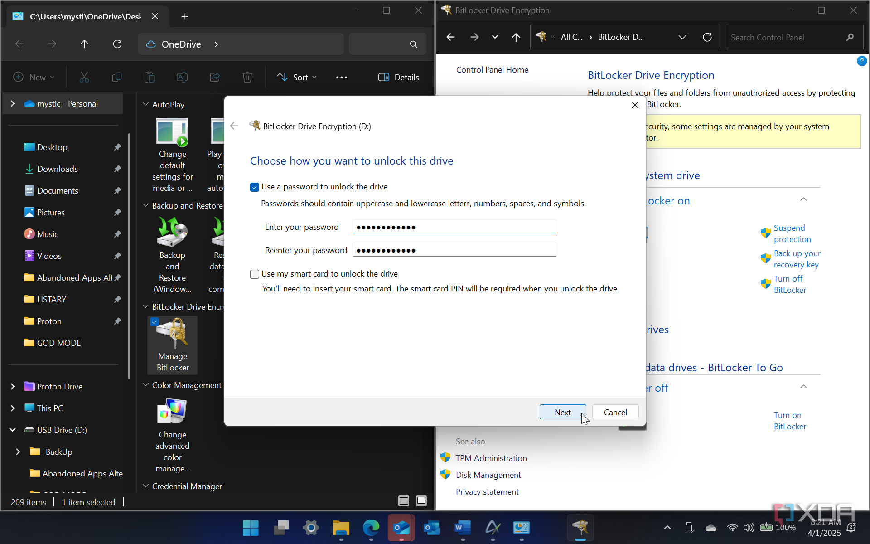Click Back up your recovery key link

(x=797, y=259)
